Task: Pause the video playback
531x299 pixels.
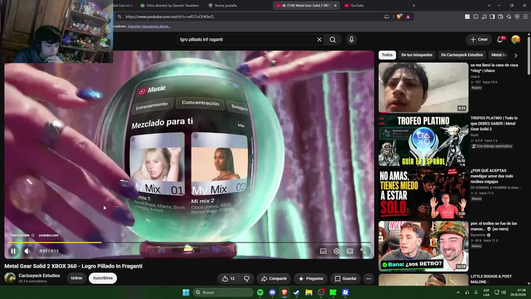Action: coord(13,251)
